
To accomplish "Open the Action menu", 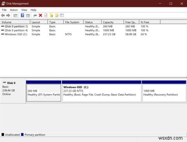I will point(14,10).
